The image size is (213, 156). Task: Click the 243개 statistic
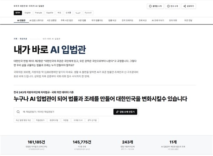[127, 142]
